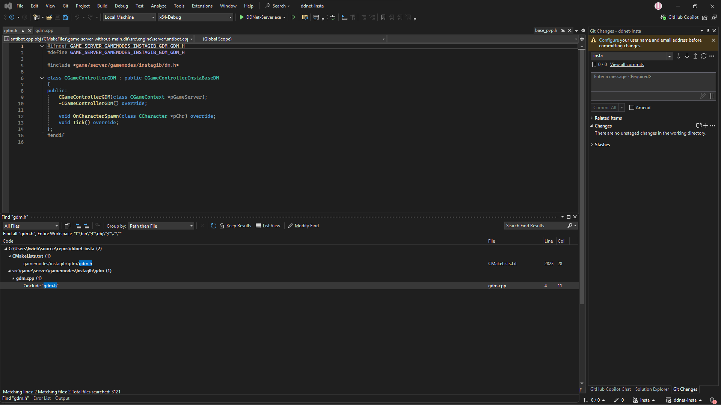The width and height of the screenshot is (721, 405).
Task: Open Git Changes more actions ellipsis beside Sync
Action: coord(712,56)
